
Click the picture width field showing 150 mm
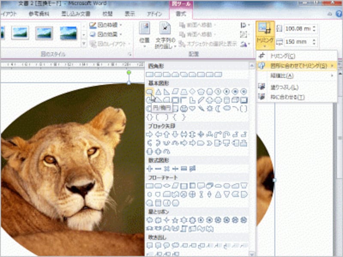[x=298, y=42]
